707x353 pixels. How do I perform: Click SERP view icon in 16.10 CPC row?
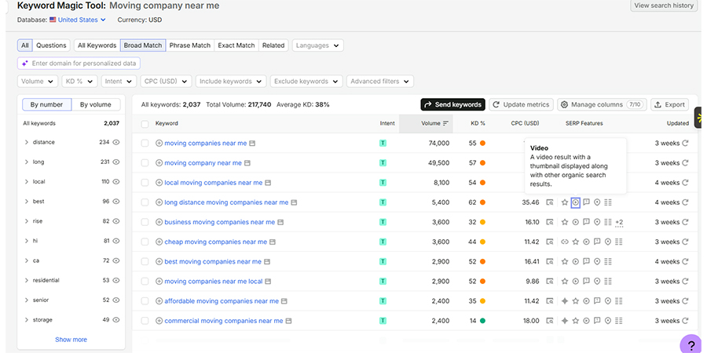tap(550, 222)
